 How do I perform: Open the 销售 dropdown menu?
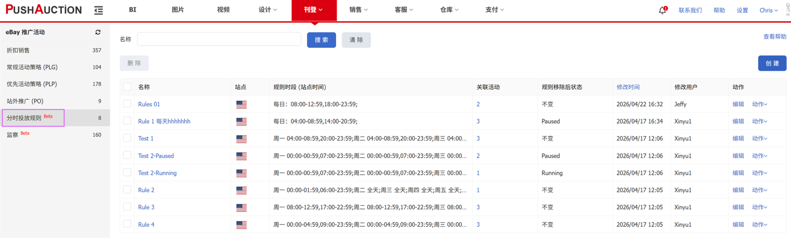pos(358,10)
